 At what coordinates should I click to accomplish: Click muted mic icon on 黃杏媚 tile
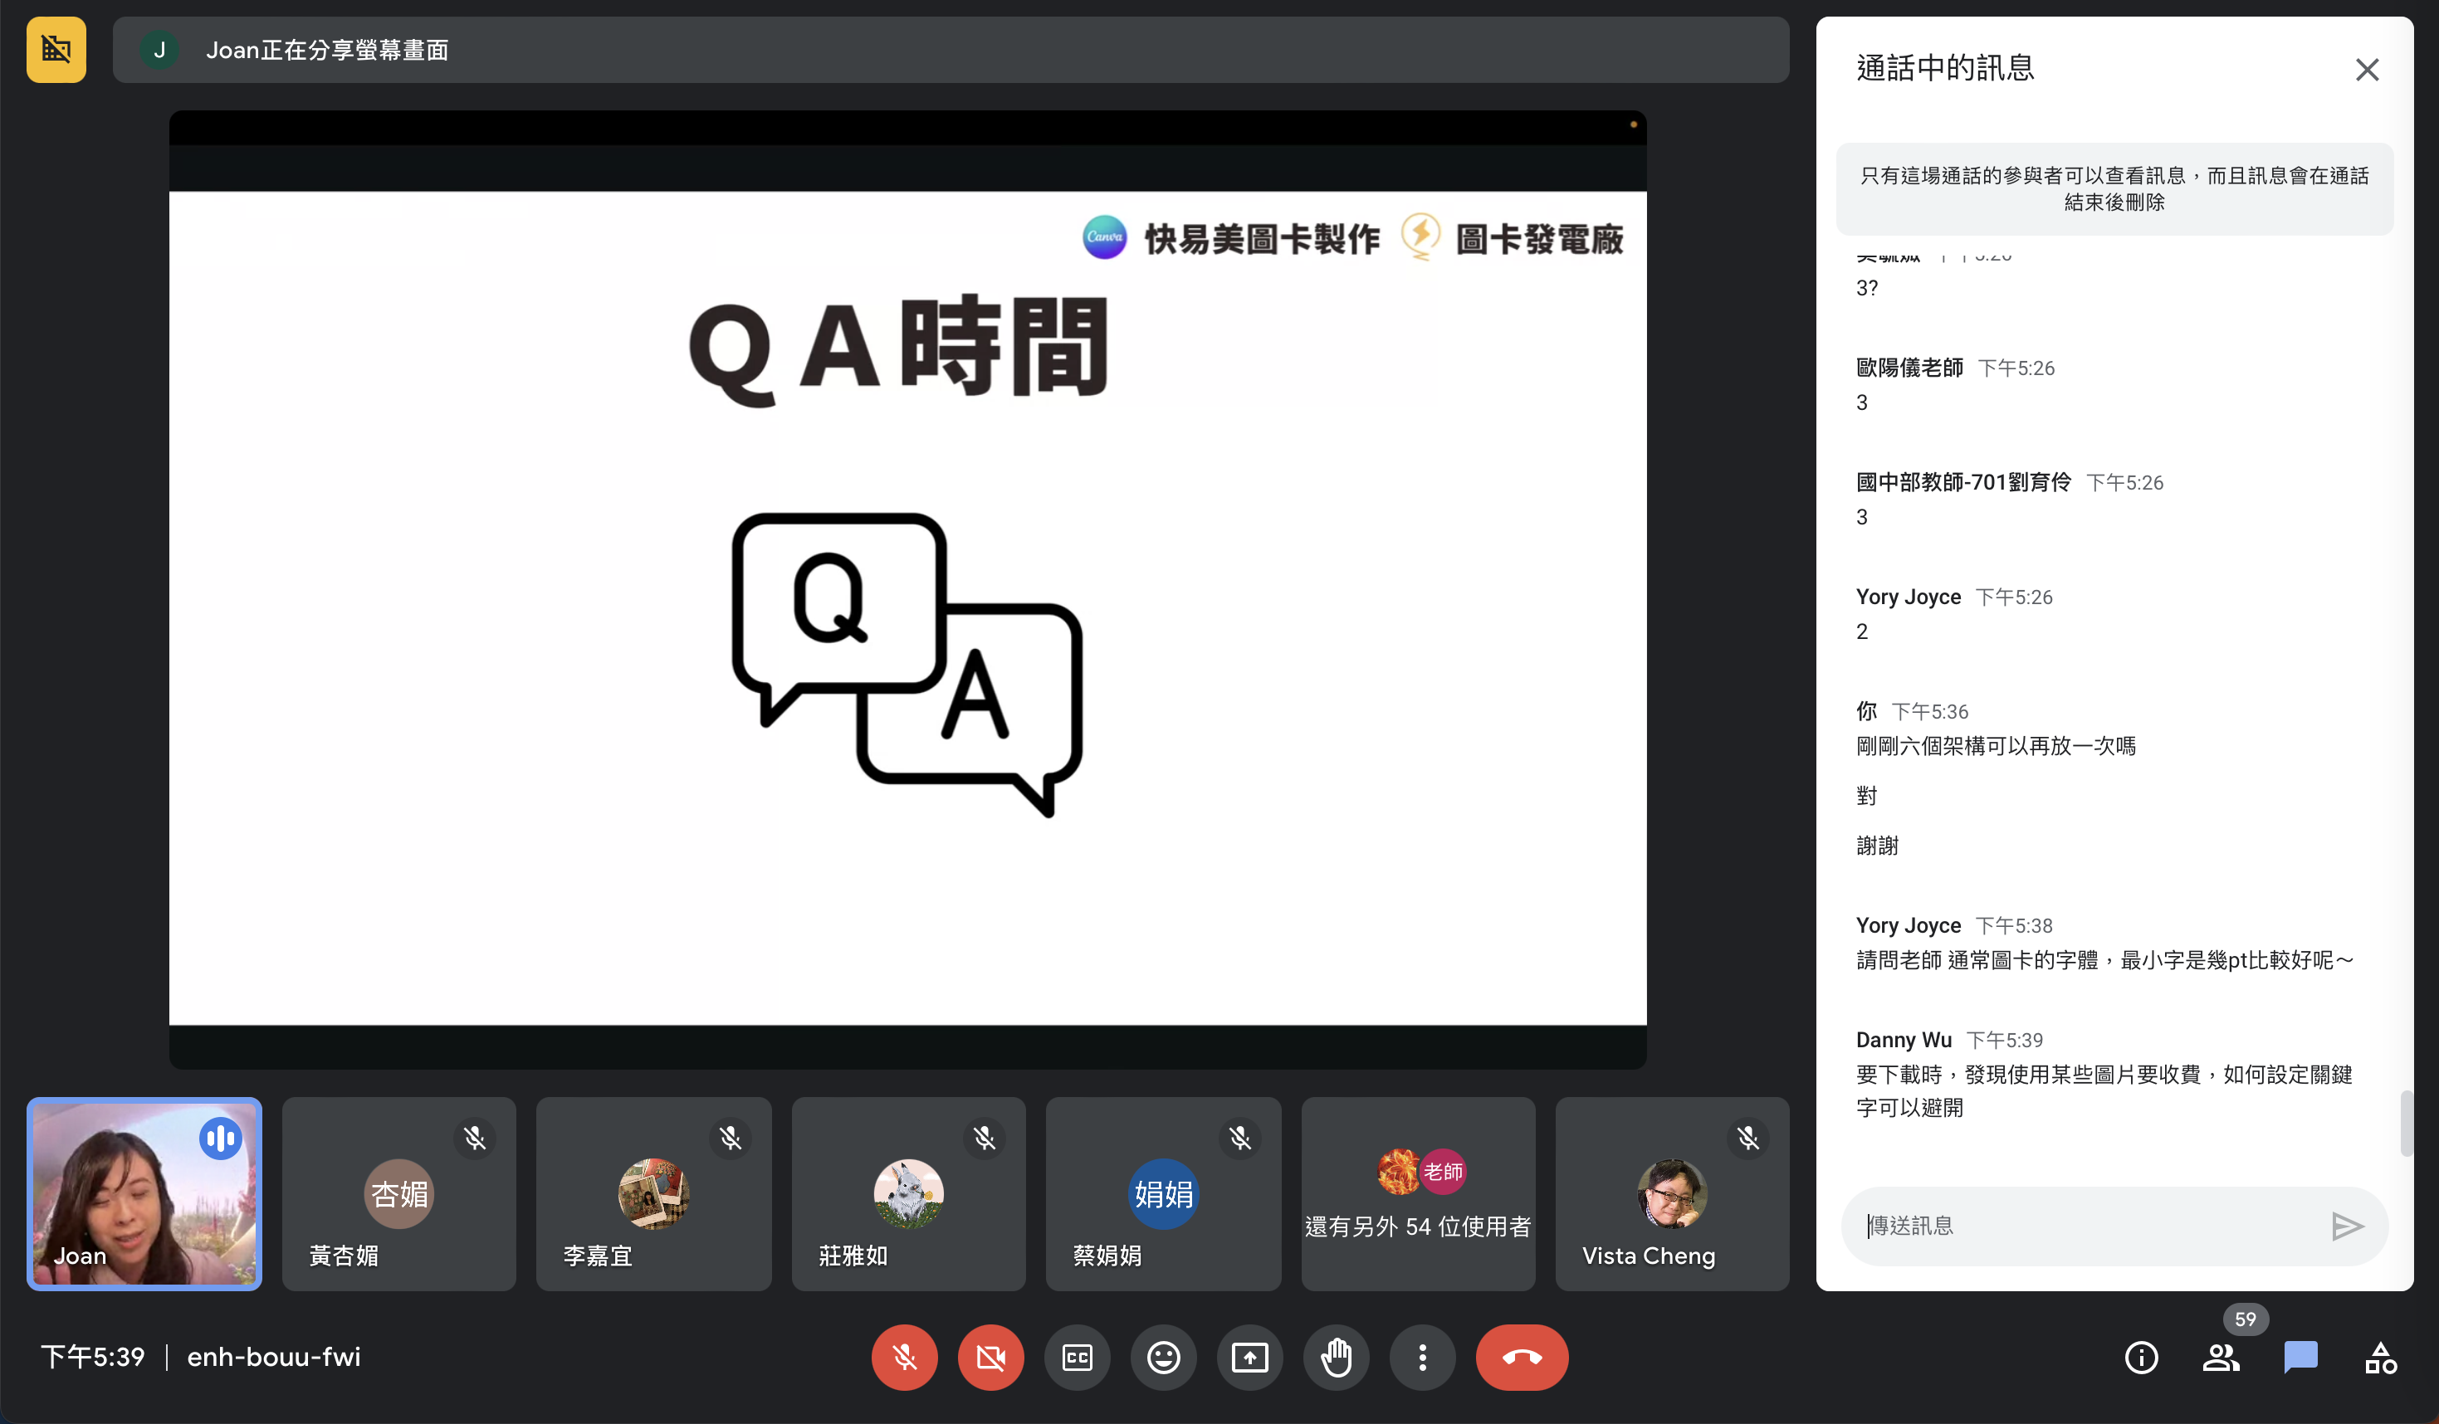(x=474, y=1138)
